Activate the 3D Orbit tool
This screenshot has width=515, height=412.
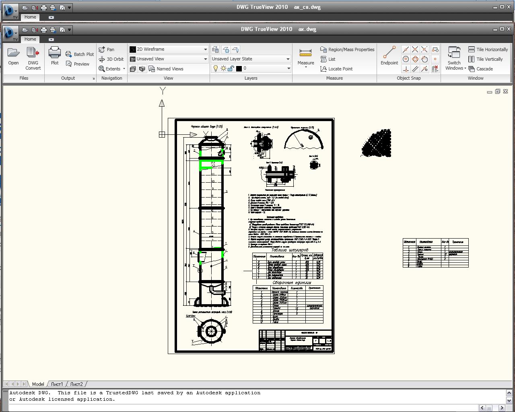(111, 59)
